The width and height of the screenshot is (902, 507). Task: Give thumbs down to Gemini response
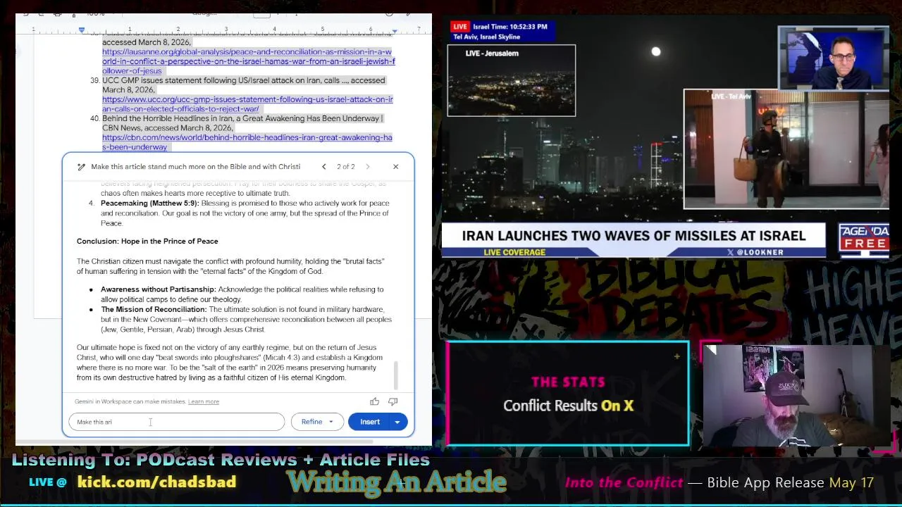coord(393,401)
